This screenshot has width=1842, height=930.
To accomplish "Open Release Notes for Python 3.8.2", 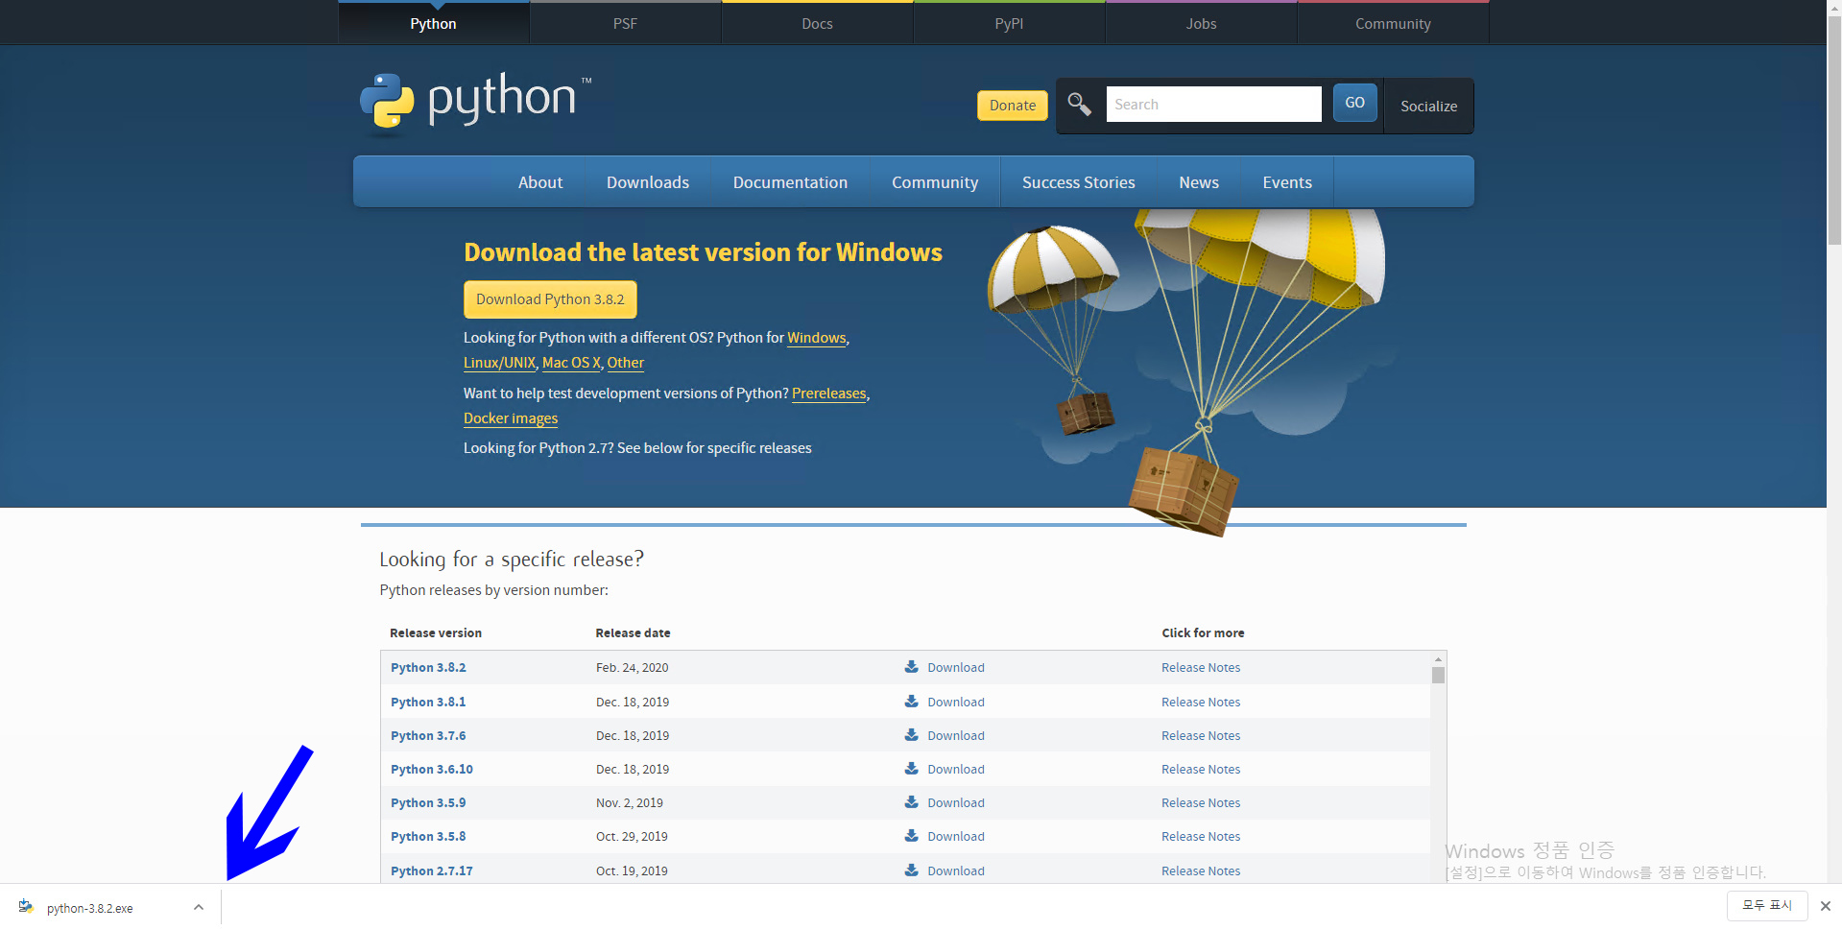I will tap(1201, 667).
